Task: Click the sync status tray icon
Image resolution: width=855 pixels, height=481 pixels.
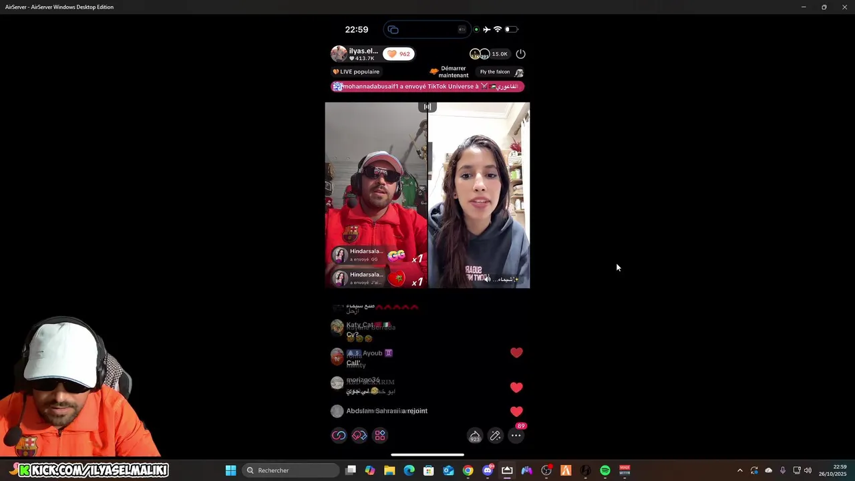Action: point(754,470)
